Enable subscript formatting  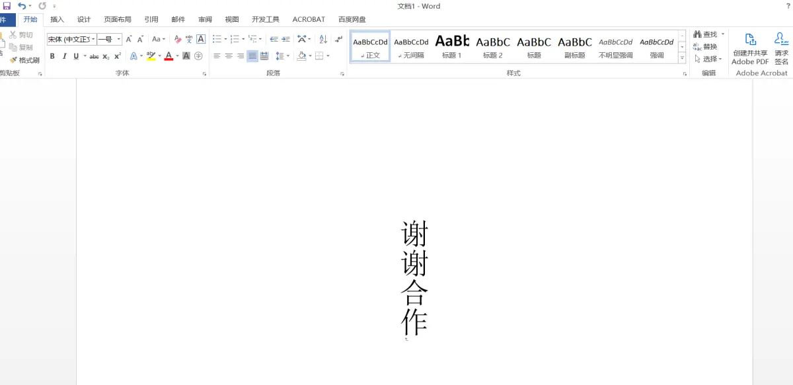(106, 55)
